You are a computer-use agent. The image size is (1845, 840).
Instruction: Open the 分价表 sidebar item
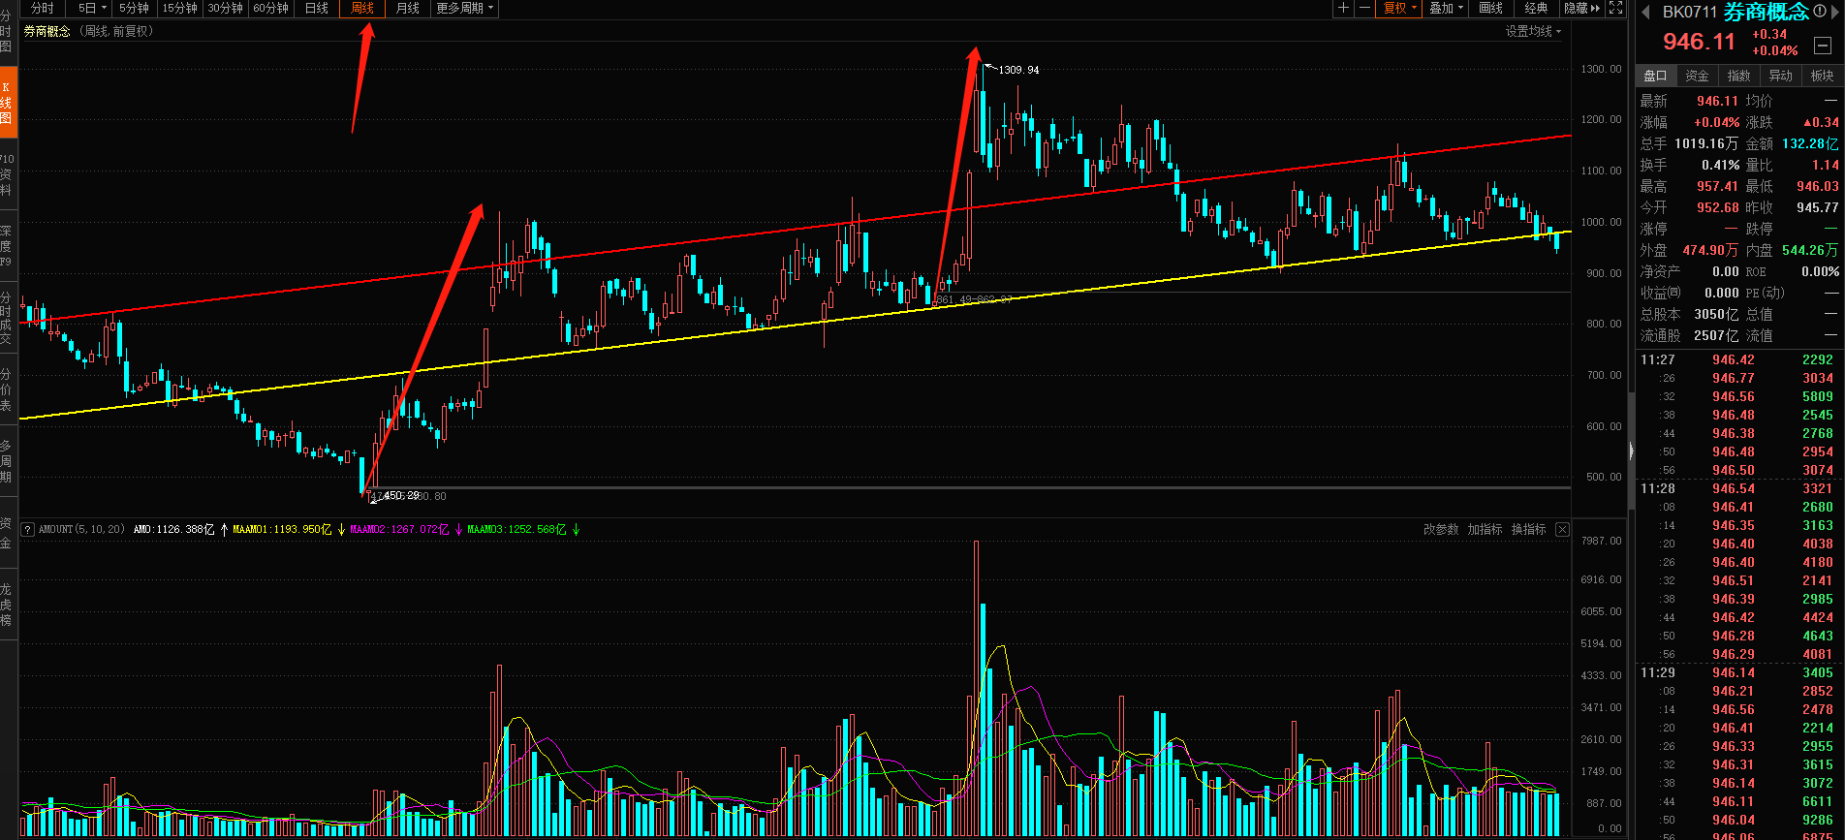(x=7, y=389)
